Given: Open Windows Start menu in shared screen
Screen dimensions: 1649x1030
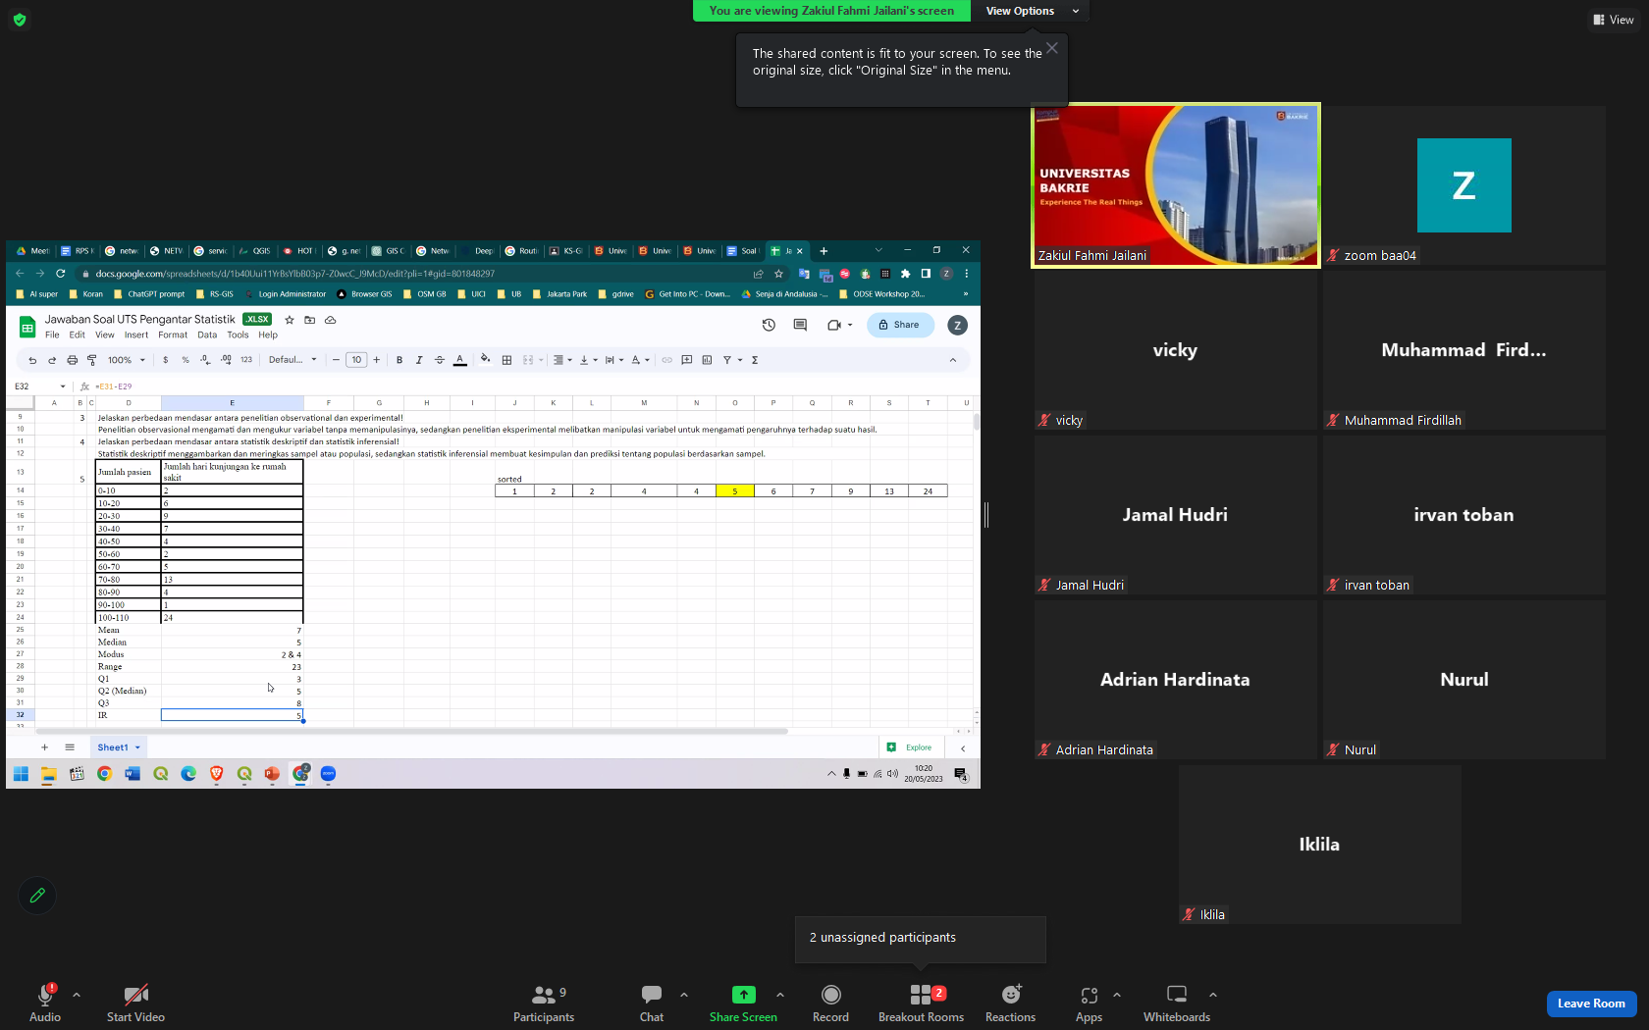Looking at the screenshot, I should [21, 774].
